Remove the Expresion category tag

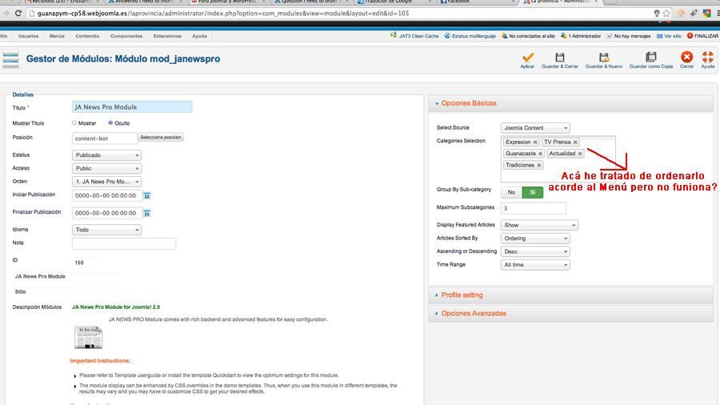[x=535, y=142]
